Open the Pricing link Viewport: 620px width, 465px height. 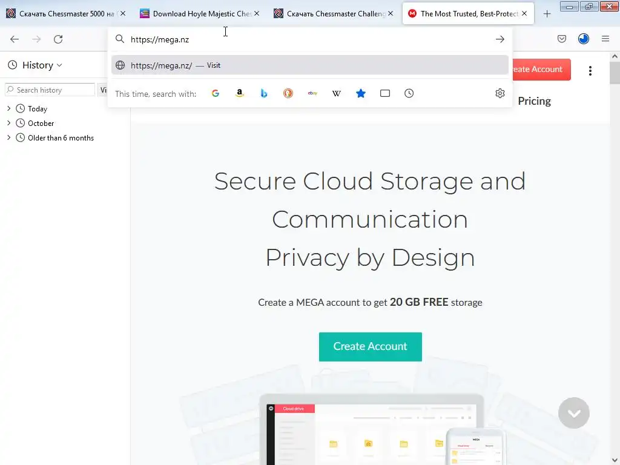[534, 101]
